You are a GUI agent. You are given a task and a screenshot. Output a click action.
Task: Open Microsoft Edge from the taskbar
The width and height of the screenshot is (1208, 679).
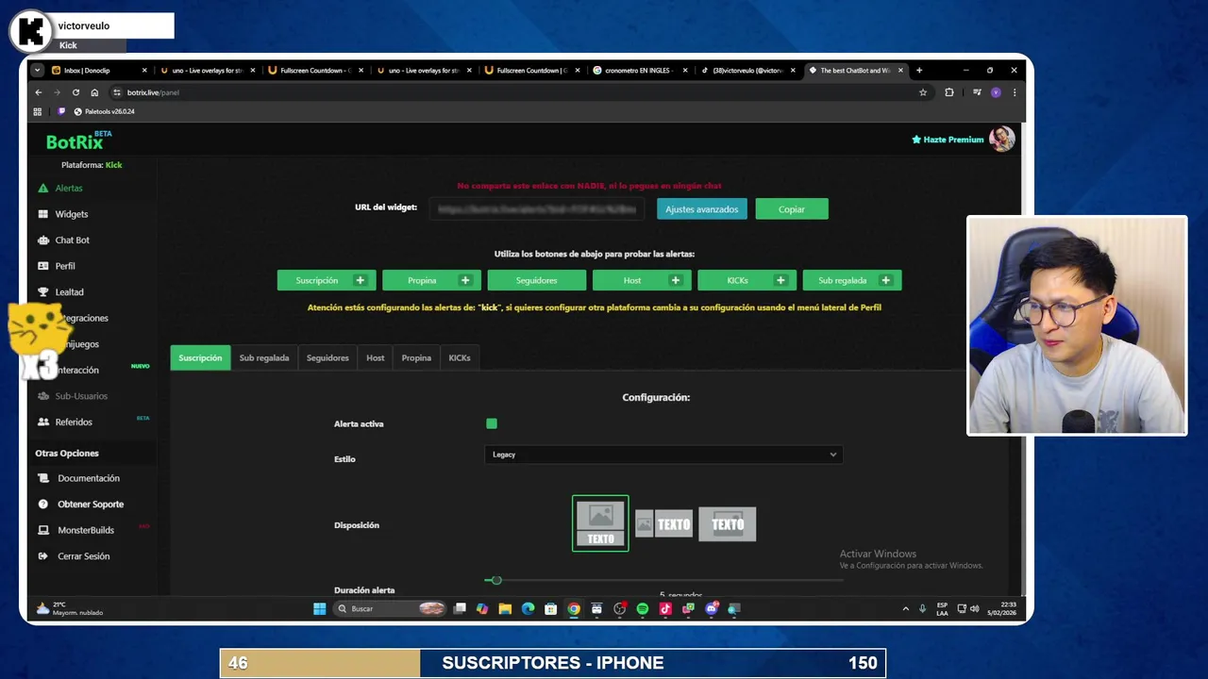[528, 609]
